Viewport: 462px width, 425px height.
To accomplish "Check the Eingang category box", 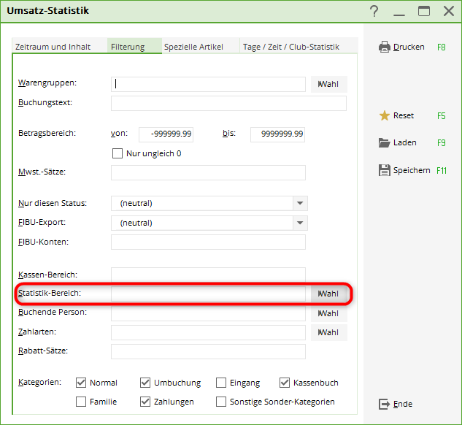I will (220, 383).
